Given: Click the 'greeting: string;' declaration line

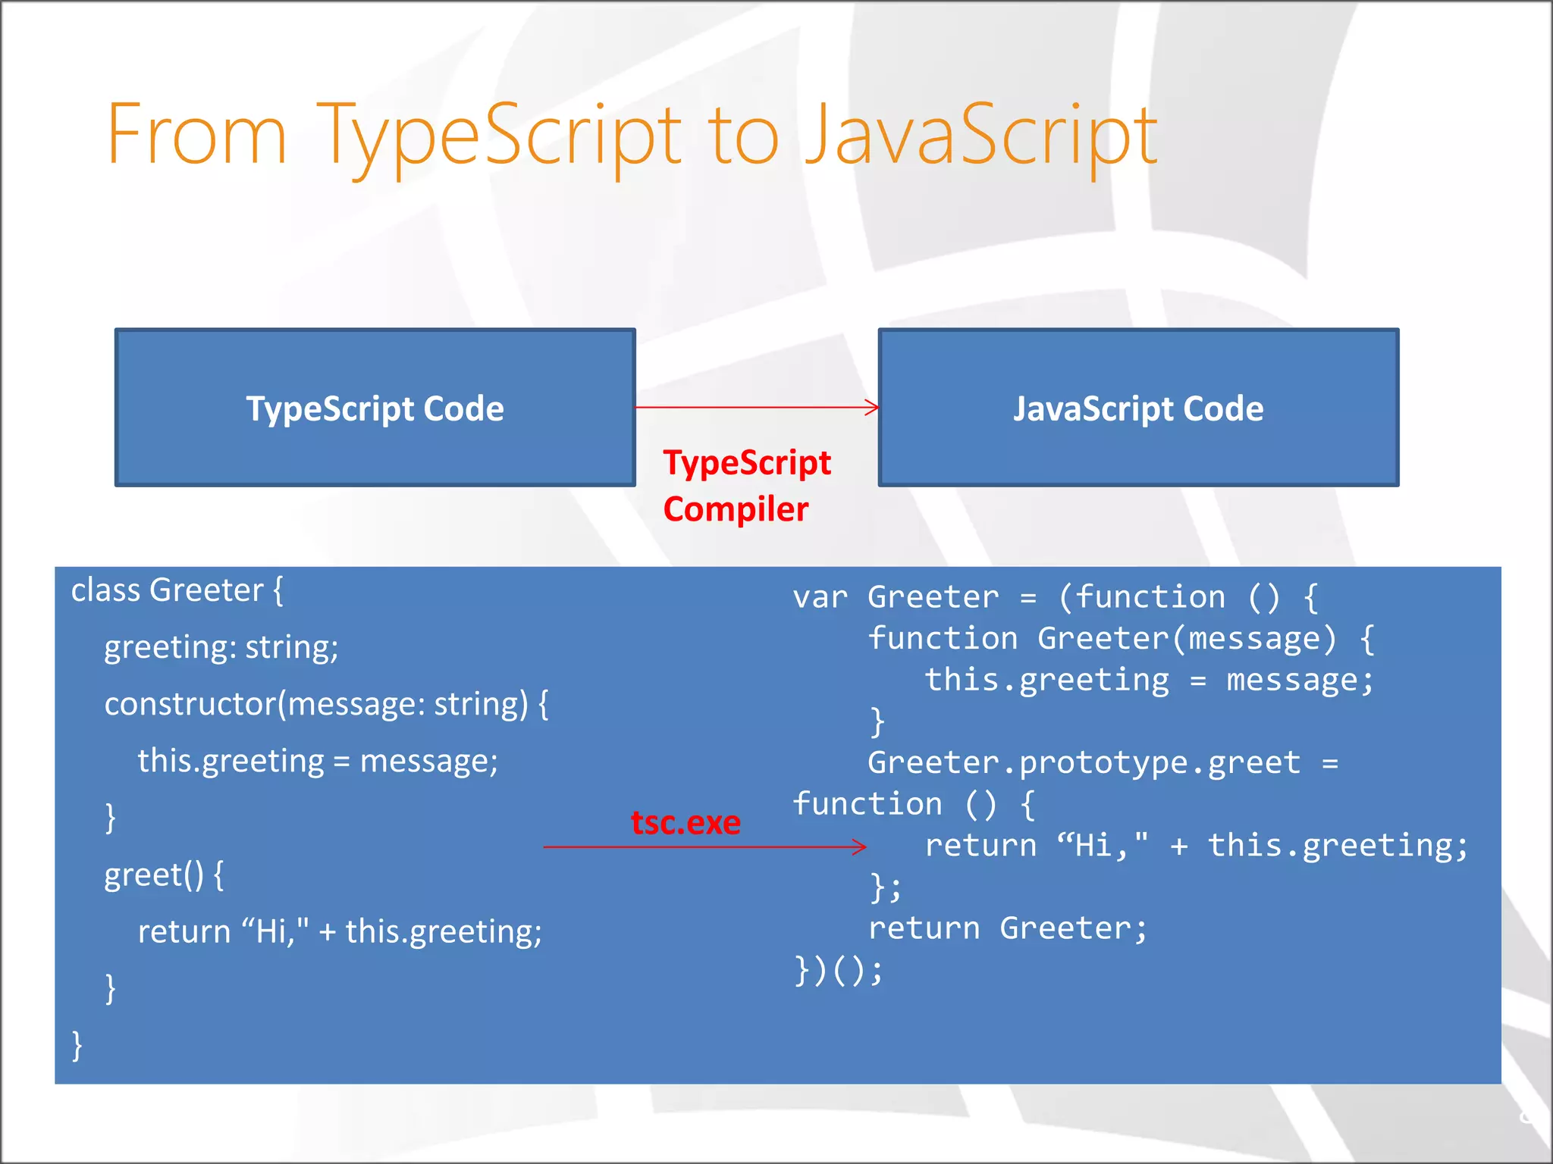Looking at the screenshot, I should [x=221, y=647].
